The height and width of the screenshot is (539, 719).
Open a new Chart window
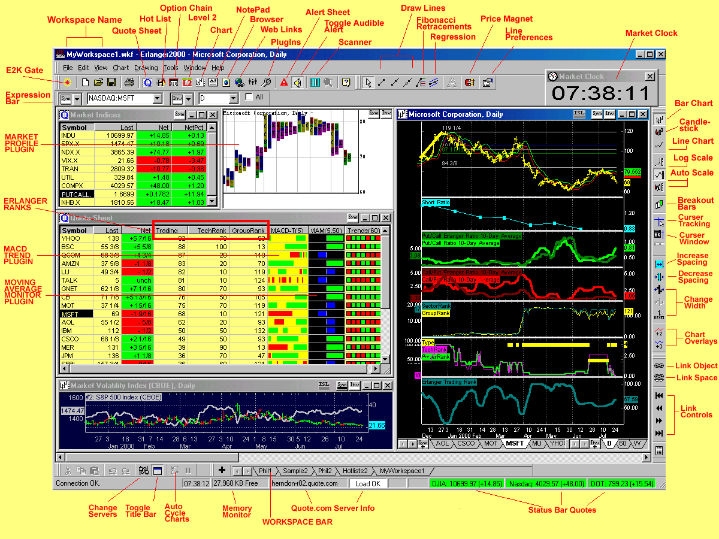click(200, 82)
